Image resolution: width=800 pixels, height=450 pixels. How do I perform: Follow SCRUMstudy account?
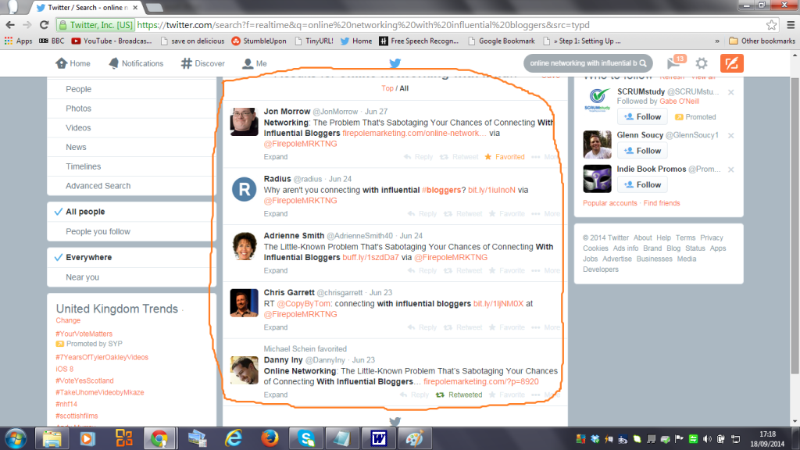(642, 117)
